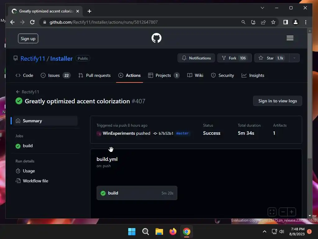This screenshot has height=239, width=318.
Task: Open the Security tab
Action: [x=222, y=75]
